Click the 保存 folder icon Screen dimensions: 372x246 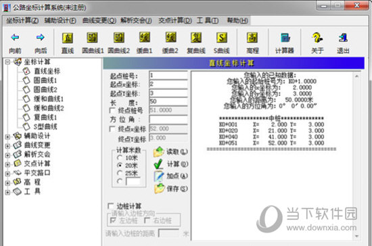(x=160, y=189)
